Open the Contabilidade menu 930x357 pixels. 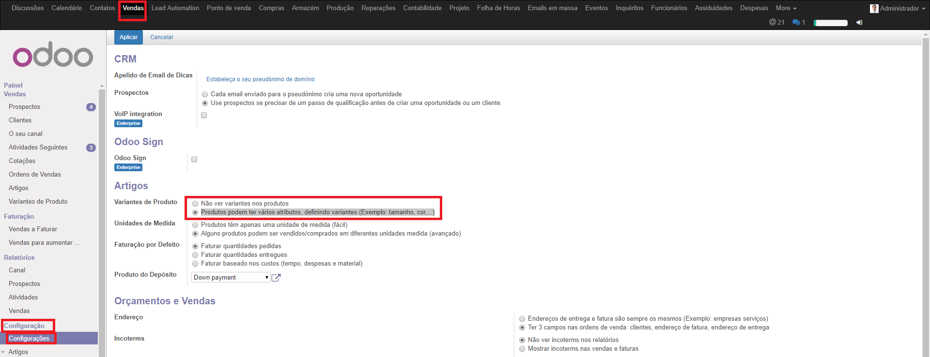(422, 8)
